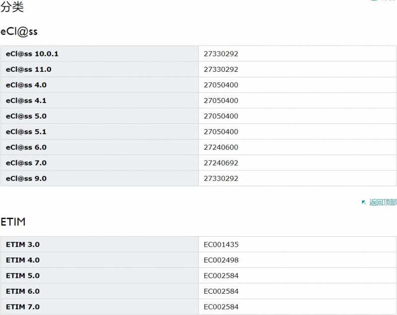
Task: Click the eCl@ss section heading
Action: pyautogui.click(x=19, y=32)
